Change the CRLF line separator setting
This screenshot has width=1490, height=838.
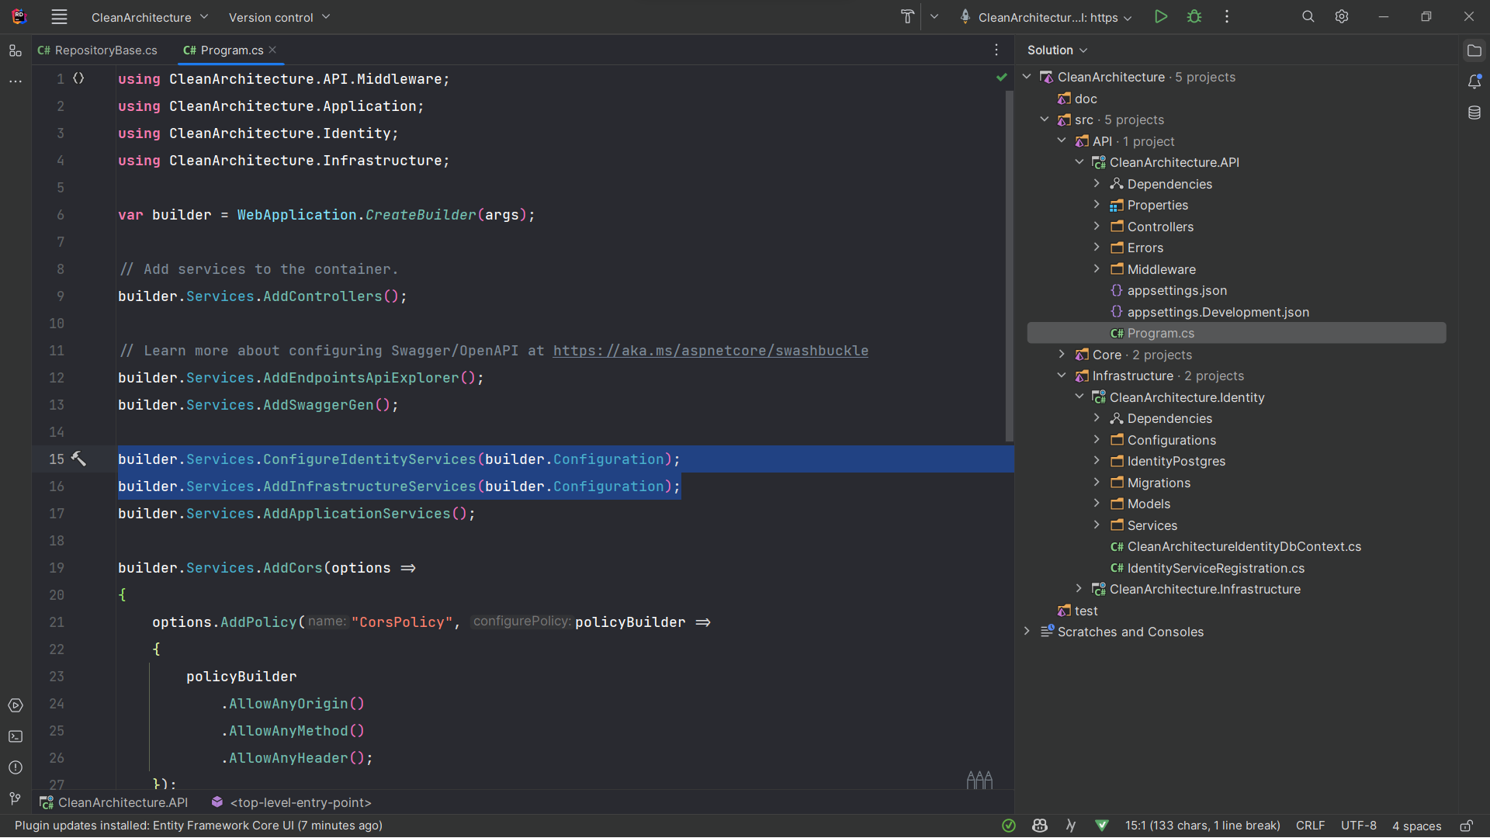[1310, 826]
